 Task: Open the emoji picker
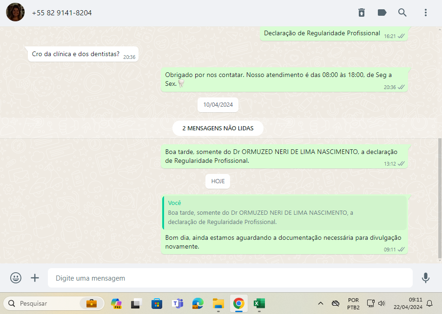tap(16, 278)
